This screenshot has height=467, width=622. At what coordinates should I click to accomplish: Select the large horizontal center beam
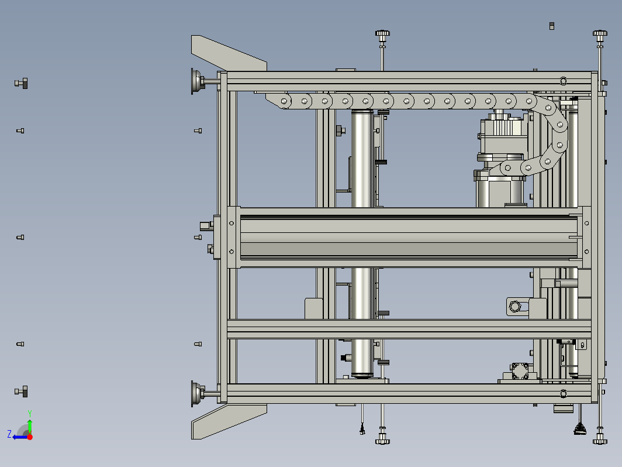(409, 238)
